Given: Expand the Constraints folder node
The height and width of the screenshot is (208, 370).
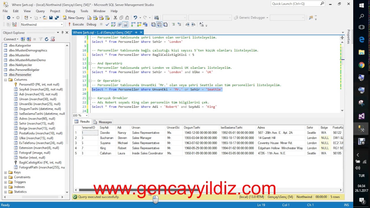Looking at the screenshot, I should point(5,177).
